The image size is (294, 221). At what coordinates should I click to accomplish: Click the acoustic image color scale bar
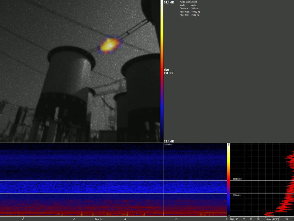[162, 71]
